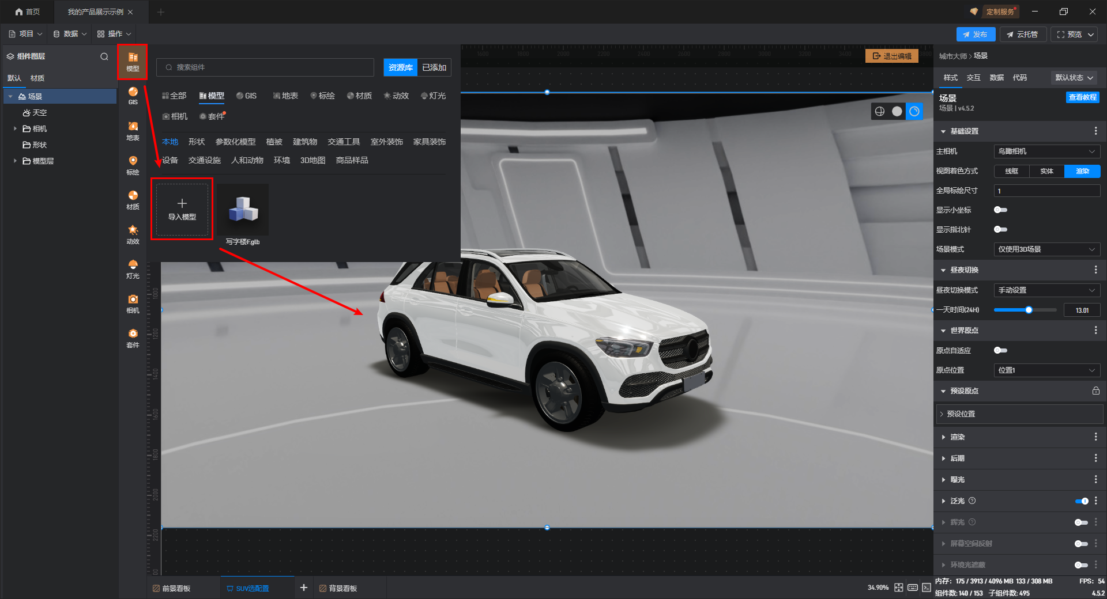The image size is (1107, 599).
Task: Enable the 屏幕空间反射 switch
Action: [x=1082, y=544]
